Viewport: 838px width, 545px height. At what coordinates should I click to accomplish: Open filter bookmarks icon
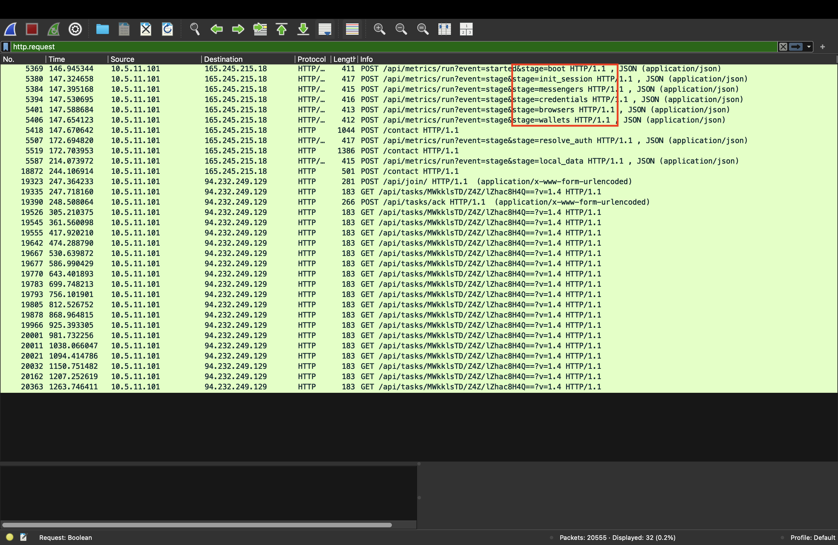[6, 47]
